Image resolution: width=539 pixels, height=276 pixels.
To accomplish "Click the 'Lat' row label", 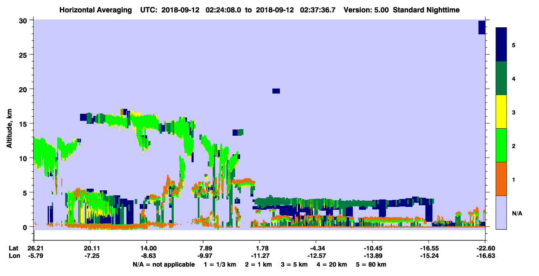I will click(13, 248).
